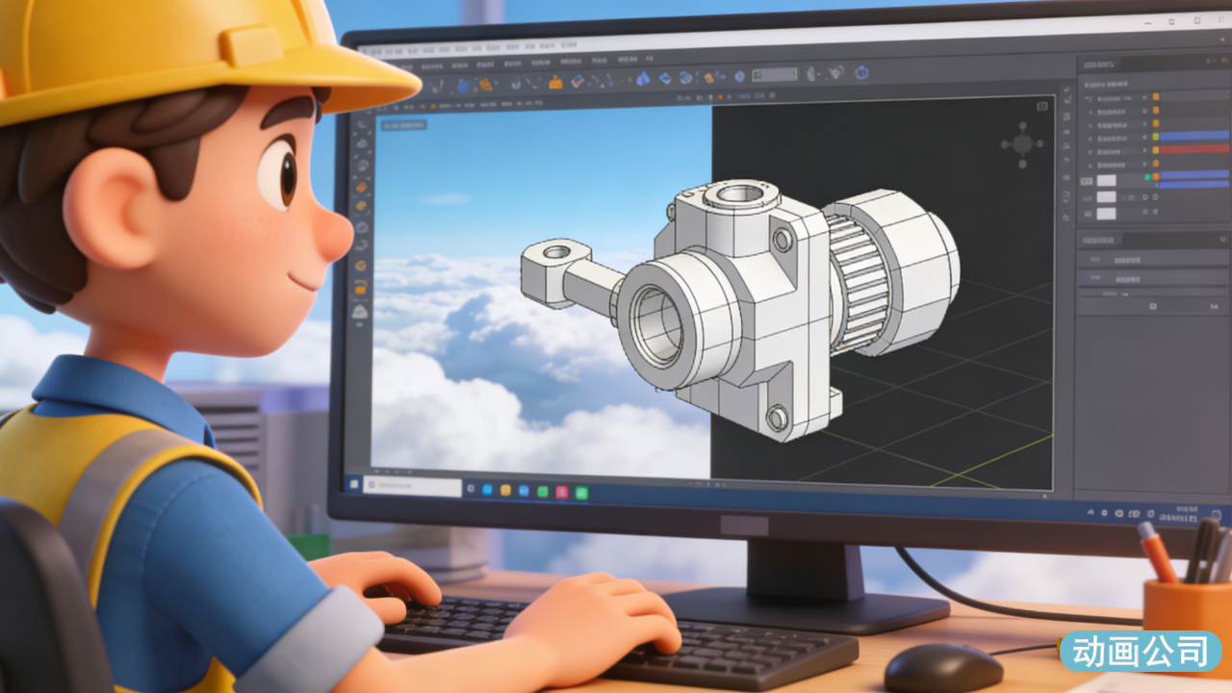Image resolution: width=1232 pixels, height=693 pixels.
Task: Open the gray dropdown field in the top toolbar
Action: point(775,74)
